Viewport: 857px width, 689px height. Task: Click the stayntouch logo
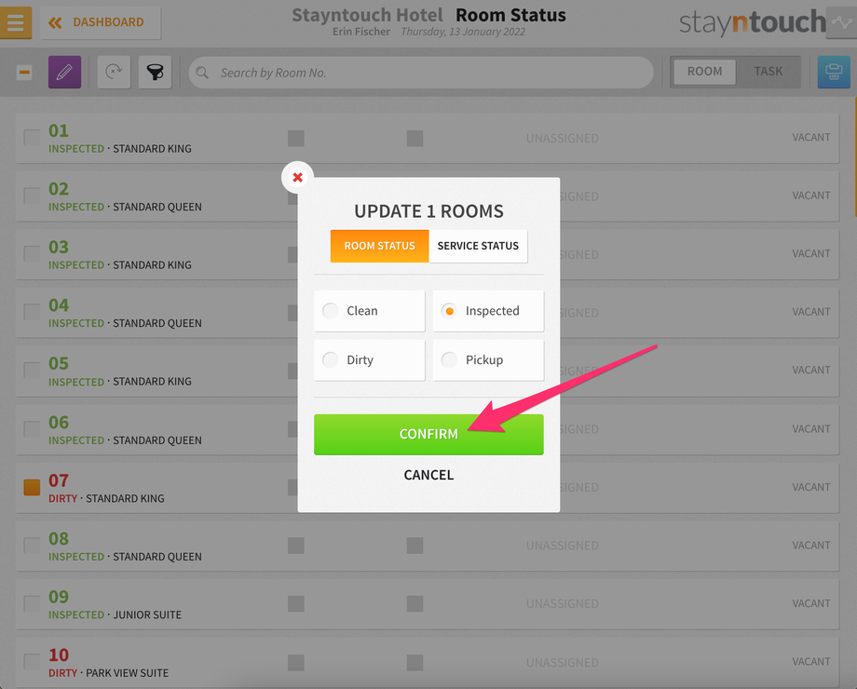click(752, 22)
